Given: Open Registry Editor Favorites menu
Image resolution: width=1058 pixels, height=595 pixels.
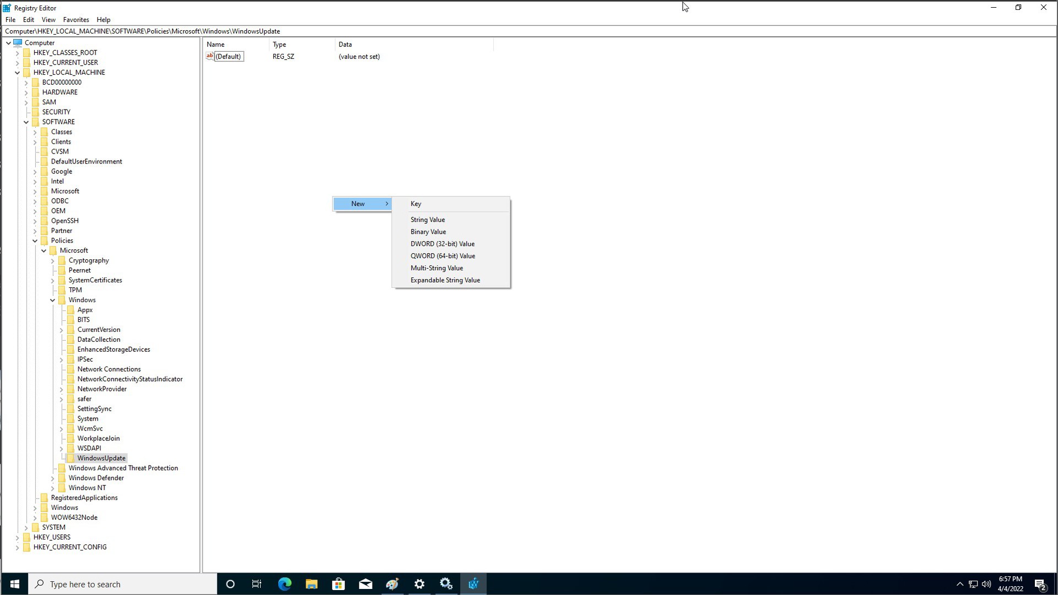Looking at the screenshot, I should (x=75, y=20).
